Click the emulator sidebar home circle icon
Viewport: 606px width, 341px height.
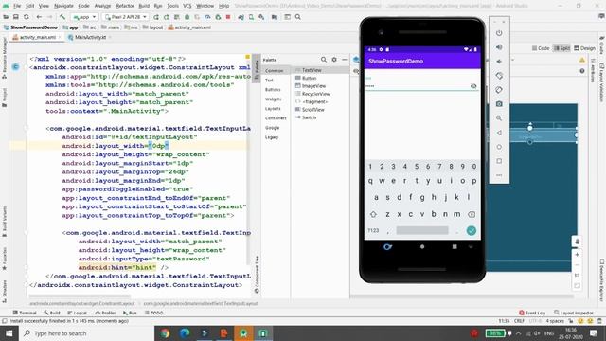499,147
